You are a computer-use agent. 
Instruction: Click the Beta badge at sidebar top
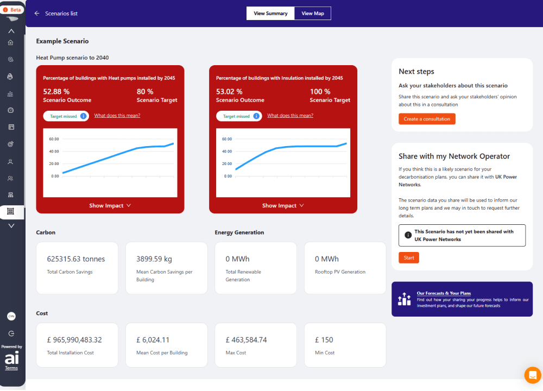click(12, 10)
